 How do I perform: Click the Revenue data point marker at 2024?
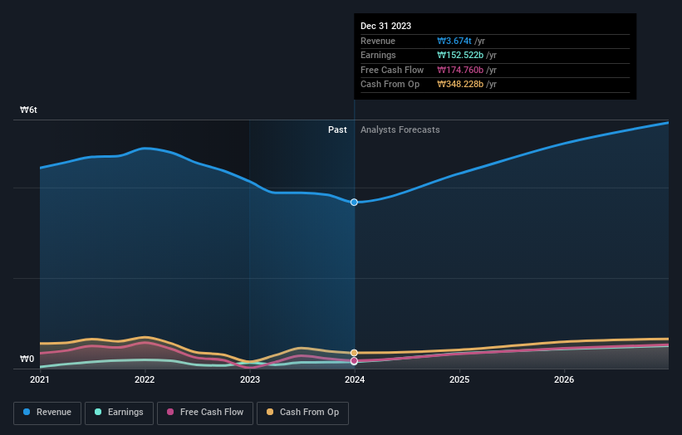(x=354, y=202)
